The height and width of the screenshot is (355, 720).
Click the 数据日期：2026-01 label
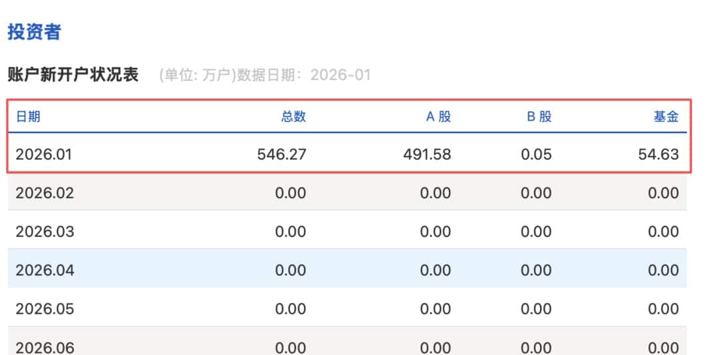coord(303,75)
